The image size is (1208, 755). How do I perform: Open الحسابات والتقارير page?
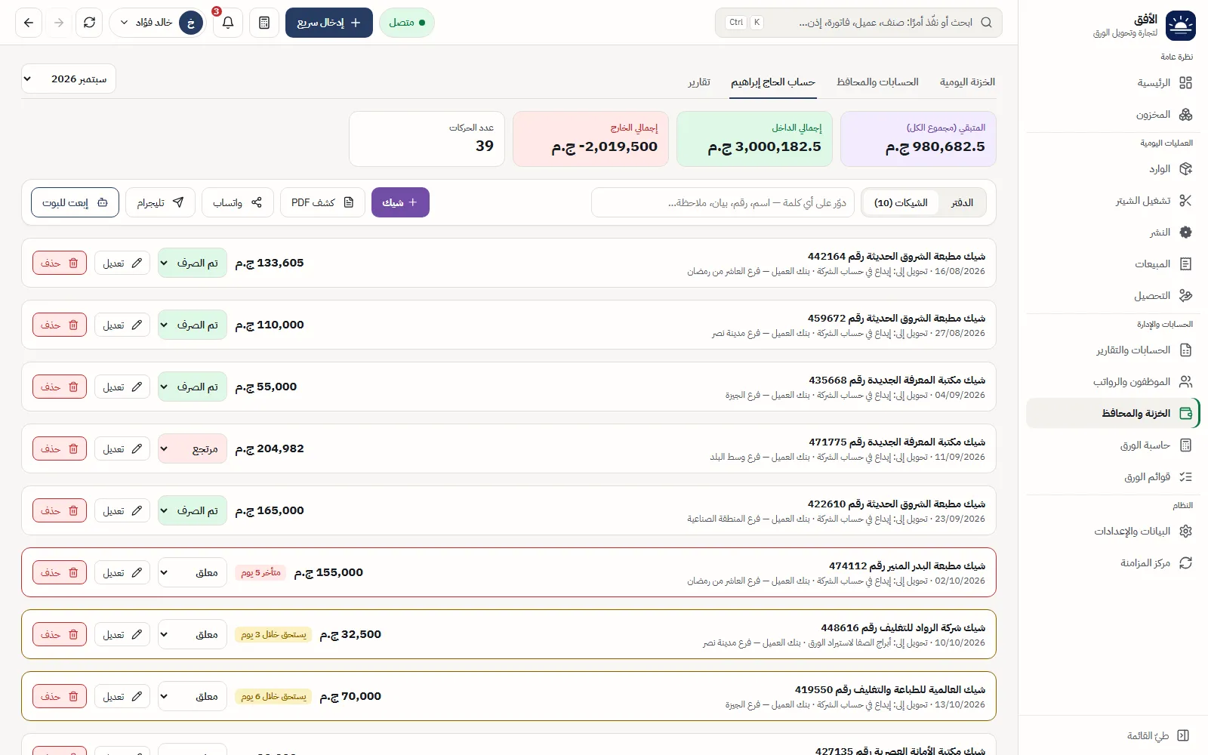pyautogui.click(x=1113, y=350)
